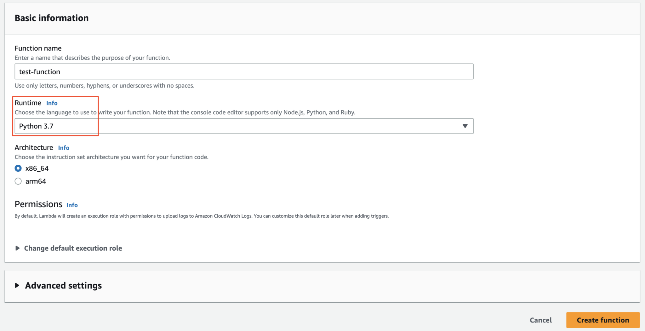
Task: Open the Permissions Info tooltip link
Action: point(72,205)
